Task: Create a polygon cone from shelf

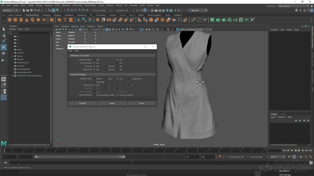Action: (x=27, y=20)
